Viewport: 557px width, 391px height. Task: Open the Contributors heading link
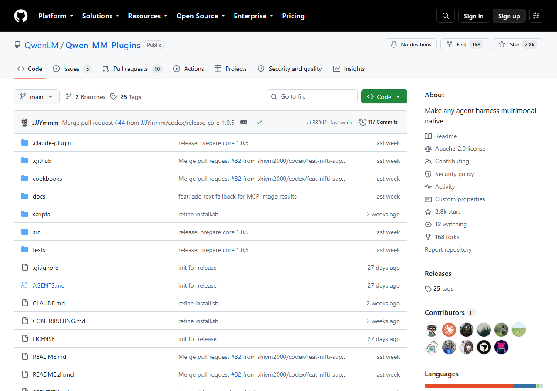tap(450, 312)
